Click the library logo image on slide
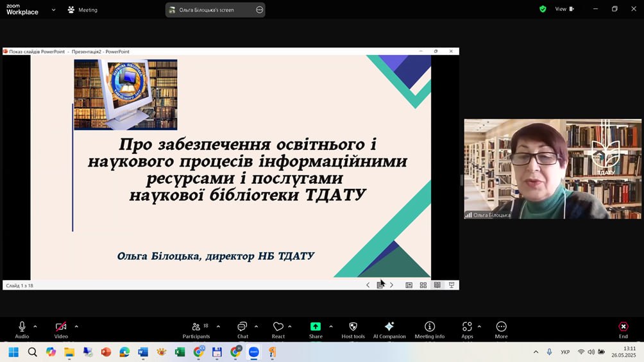The image size is (644, 362). [x=126, y=95]
